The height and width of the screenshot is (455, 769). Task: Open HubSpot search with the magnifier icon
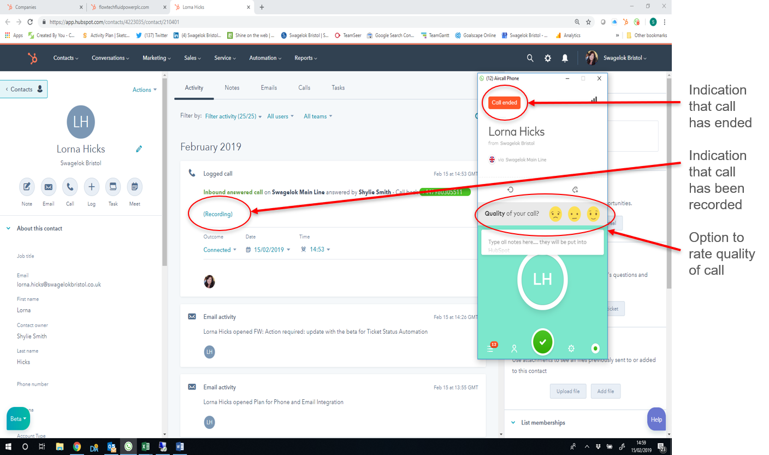530,58
